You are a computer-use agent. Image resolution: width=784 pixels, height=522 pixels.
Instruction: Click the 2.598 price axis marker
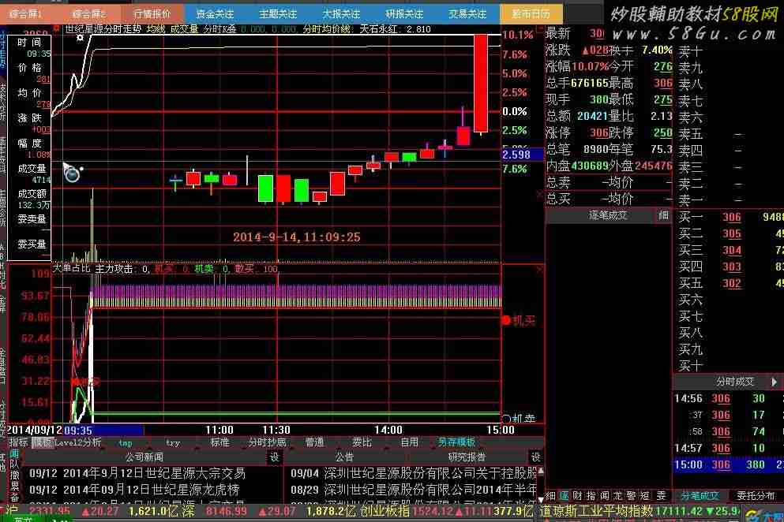click(x=523, y=155)
